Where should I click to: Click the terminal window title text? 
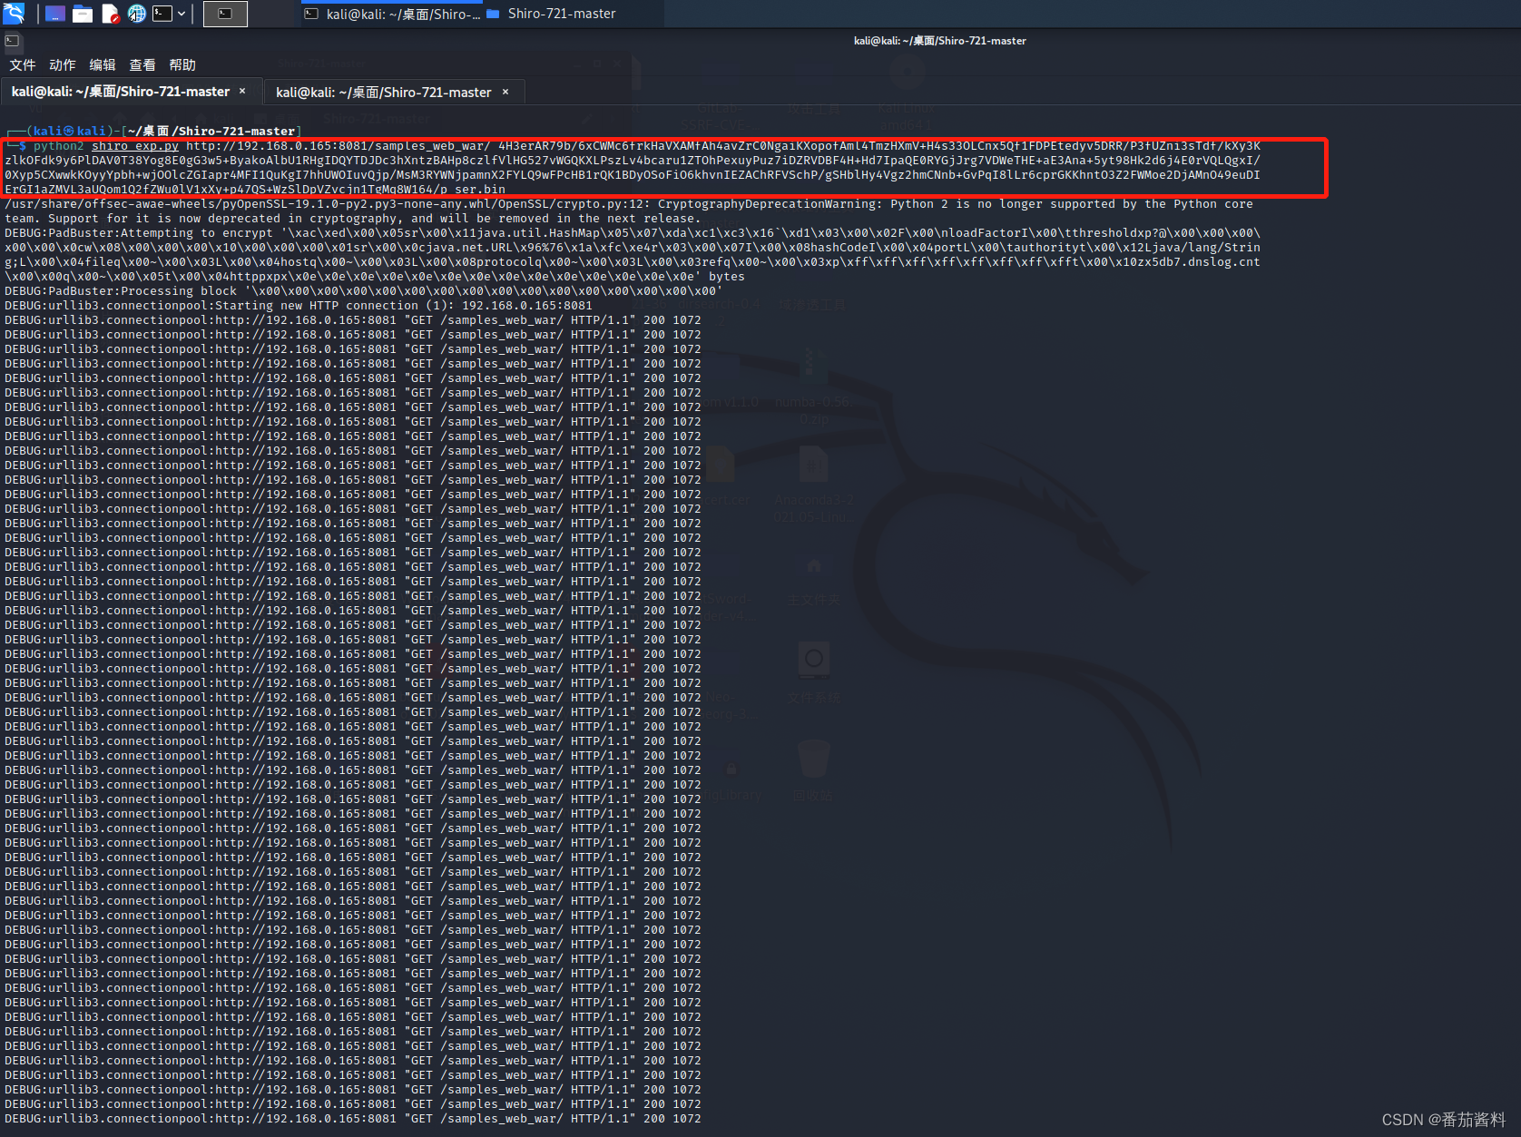(940, 41)
